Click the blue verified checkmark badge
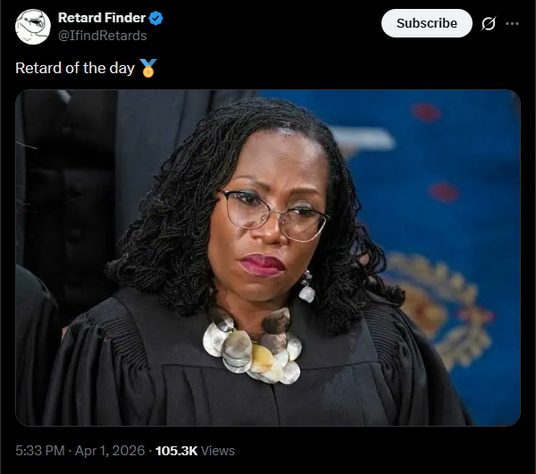 [x=155, y=18]
